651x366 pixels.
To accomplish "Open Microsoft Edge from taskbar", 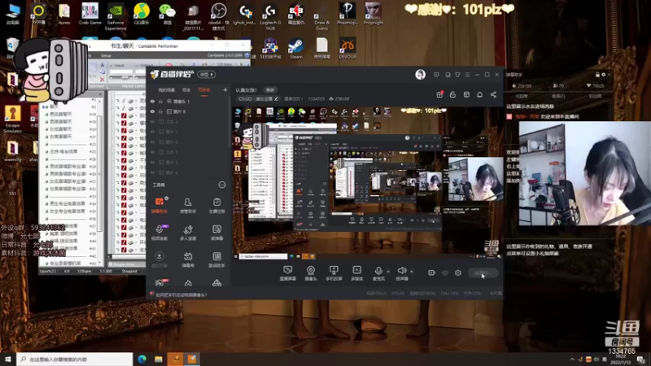I will click(x=142, y=359).
